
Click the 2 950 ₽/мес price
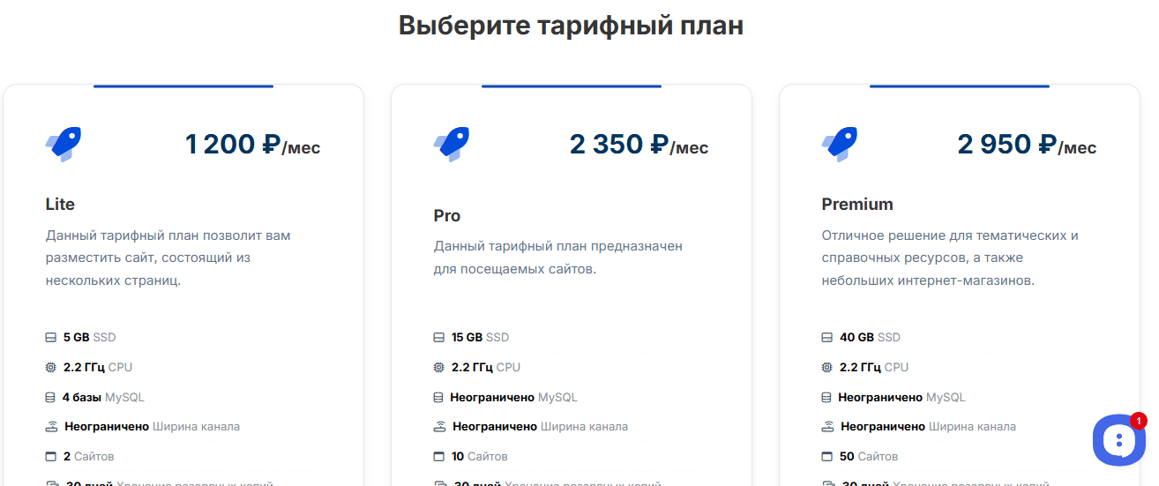pyautogui.click(x=1027, y=145)
